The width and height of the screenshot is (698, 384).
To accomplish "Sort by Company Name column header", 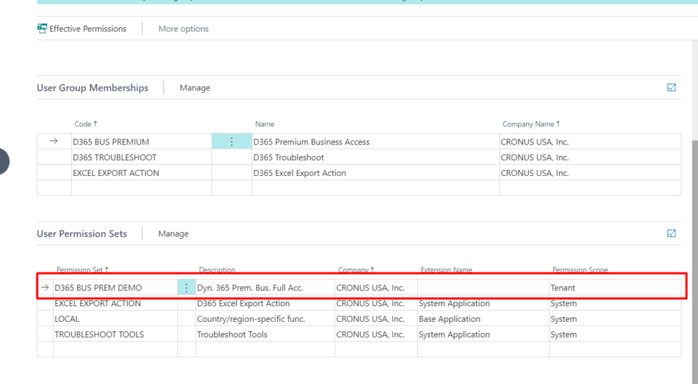I will 530,124.
